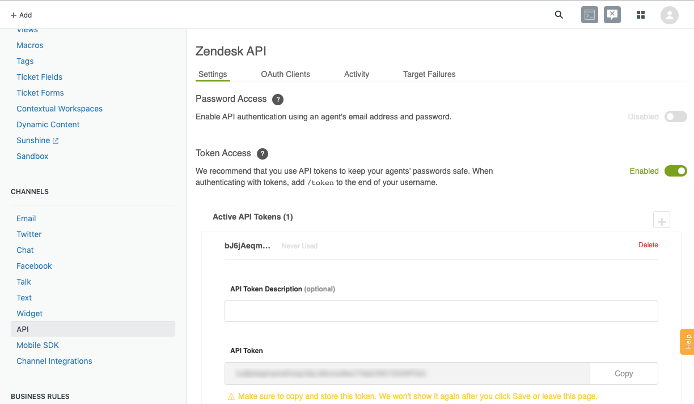Open Ticket Fields settings

click(x=40, y=77)
